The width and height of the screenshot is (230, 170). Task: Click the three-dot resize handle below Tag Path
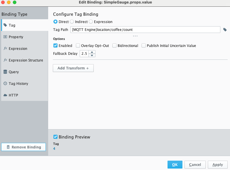pyautogui.click(x=135, y=36)
